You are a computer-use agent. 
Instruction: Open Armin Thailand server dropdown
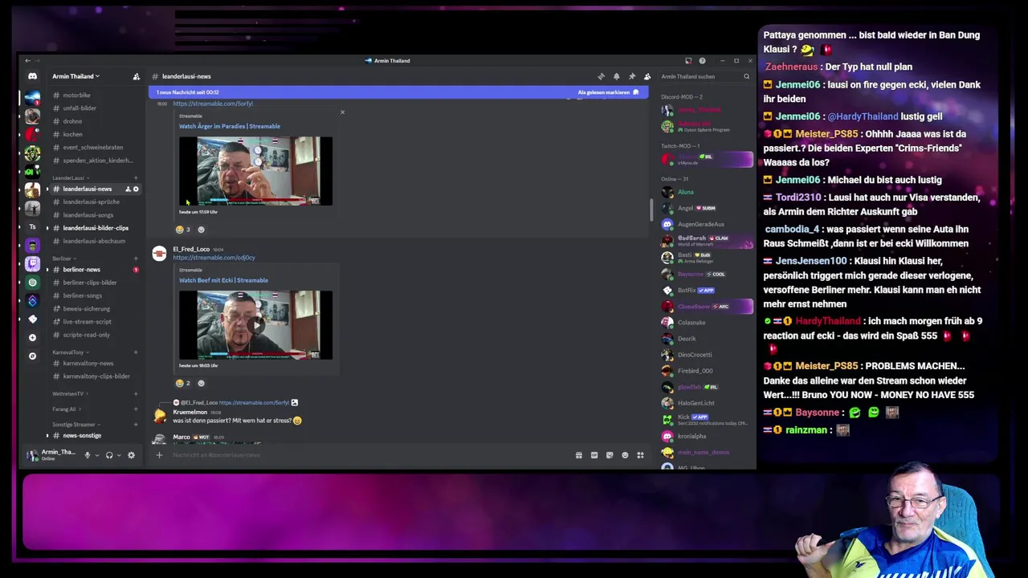[76, 76]
